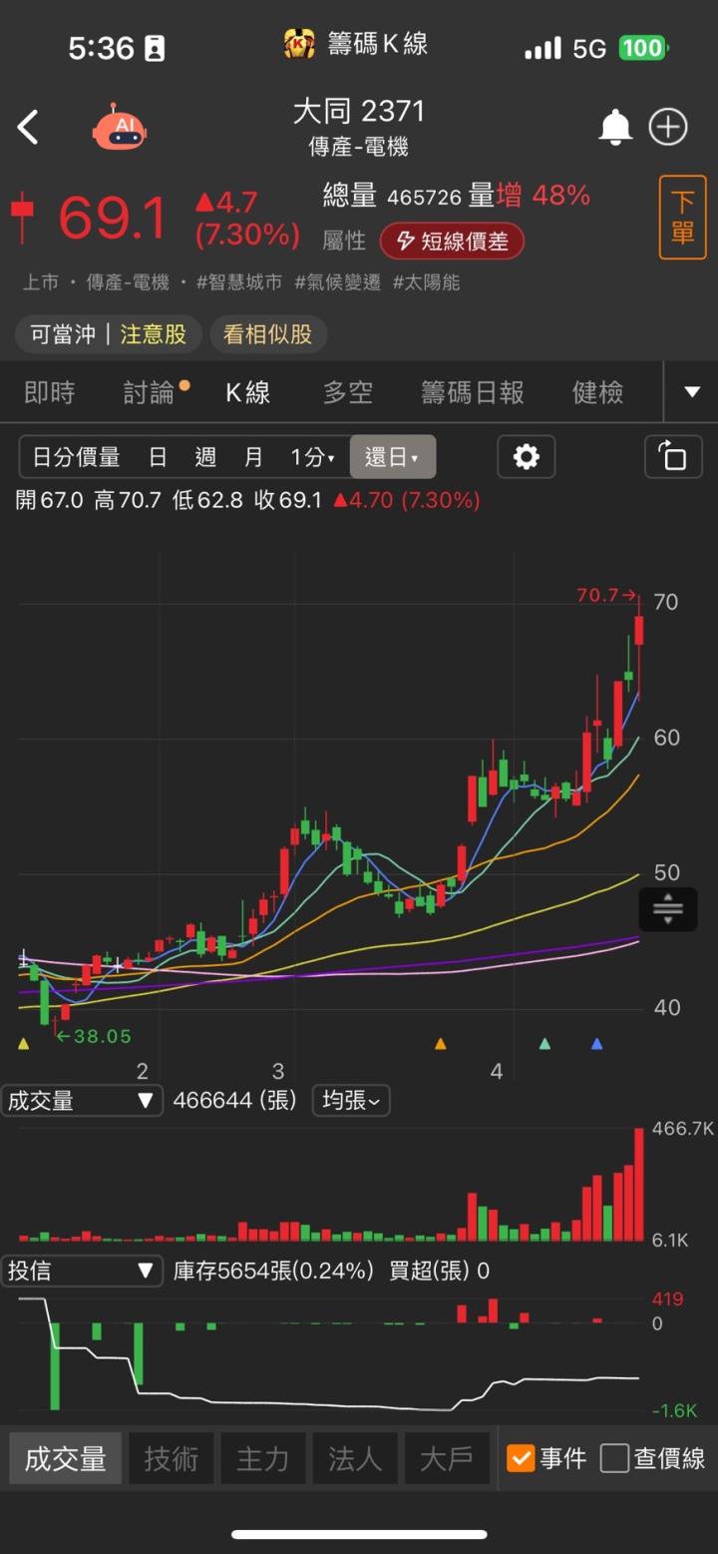Image resolution: width=718 pixels, height=1554 pixels.
Task: Select 日 daily chart period
Action: tap(158, 457)
